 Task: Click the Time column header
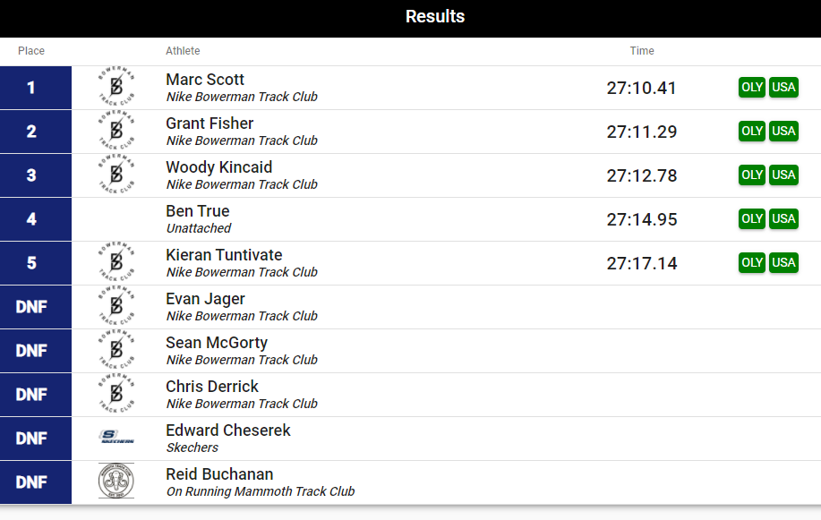click(x=642, y=51)
